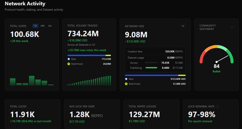242x129 pixels.
Task: Click the $17.79 USD value
Action: click(77, 122)
